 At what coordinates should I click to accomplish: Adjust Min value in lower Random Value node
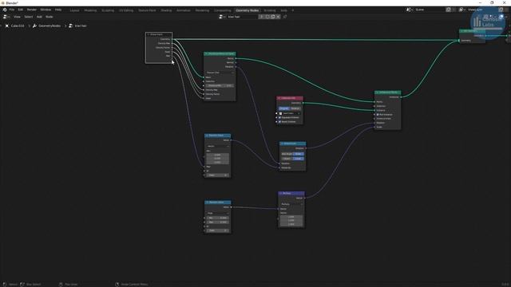(218, 218)
